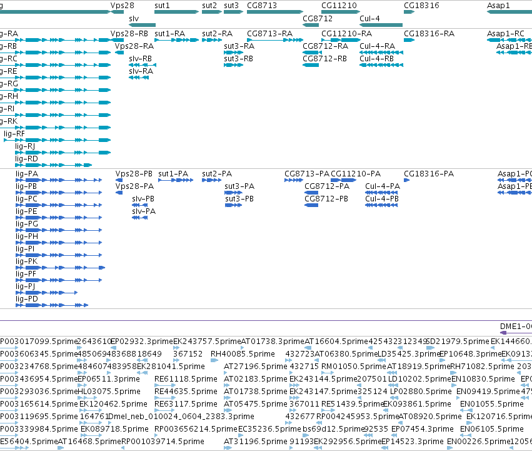Click the lig-RJ transcript
Viewport: 532px width, 451px height.
[63, 153]
